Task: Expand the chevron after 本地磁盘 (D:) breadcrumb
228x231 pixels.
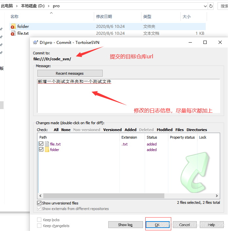Action: (x=49, y=6)
